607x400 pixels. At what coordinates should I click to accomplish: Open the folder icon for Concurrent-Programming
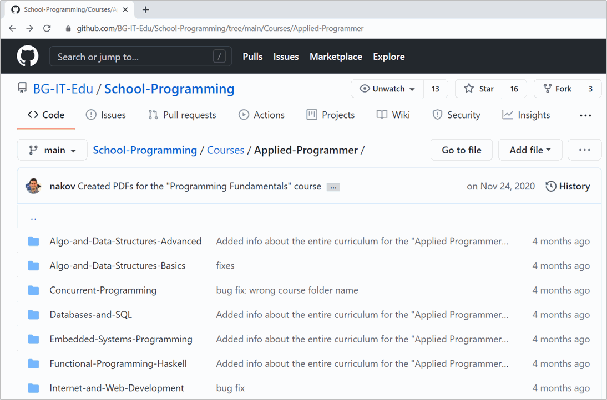pyautogui.click(x=34, y=290)
